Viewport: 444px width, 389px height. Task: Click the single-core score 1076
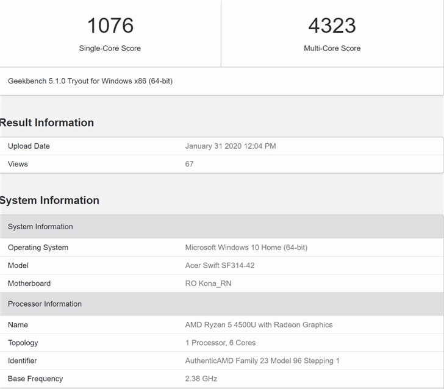pyautogui.click(x=110, y=26)
